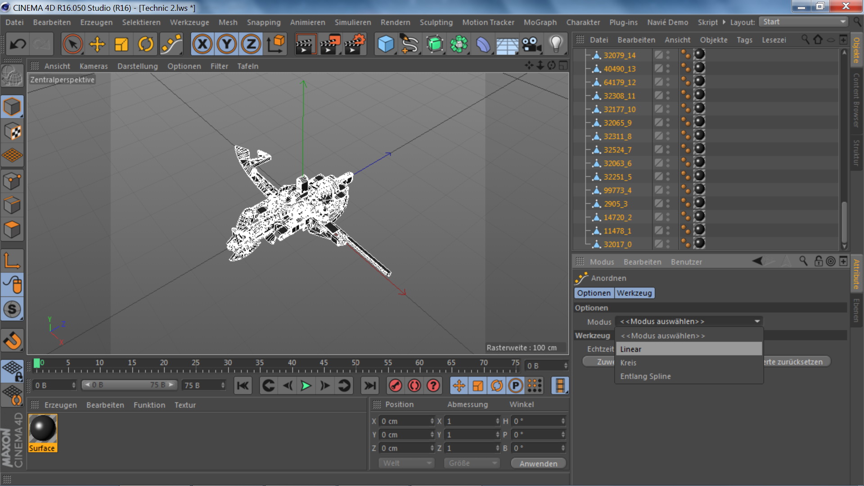Click the Winkel H input field

(538, 421)
